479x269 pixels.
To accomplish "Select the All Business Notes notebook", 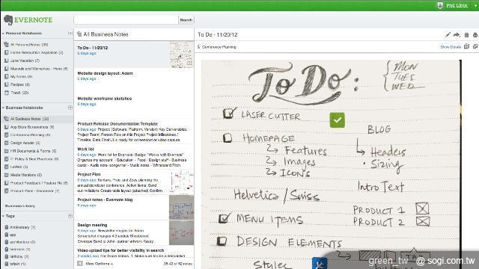I will tap(29, 119).
